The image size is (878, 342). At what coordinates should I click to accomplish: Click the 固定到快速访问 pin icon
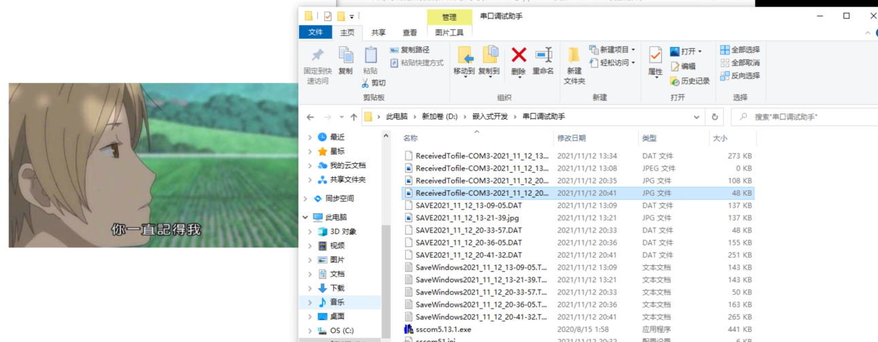coord(317,56)
